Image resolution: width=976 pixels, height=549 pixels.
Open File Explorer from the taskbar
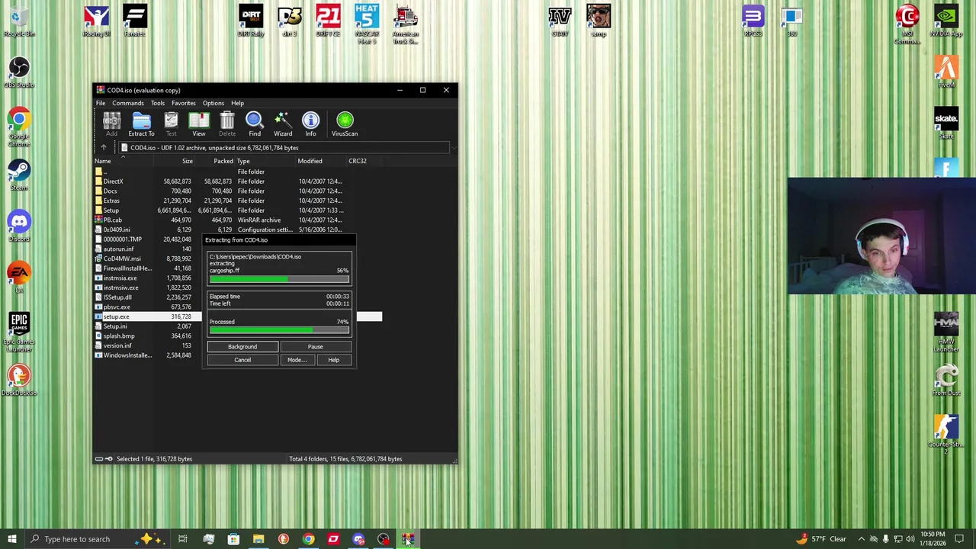click(258, 539)
